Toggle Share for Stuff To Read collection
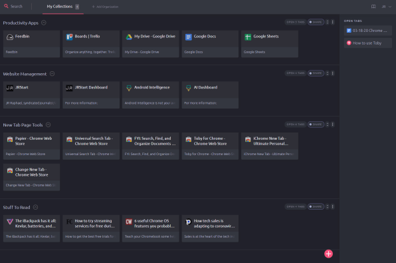 point(316,207)
